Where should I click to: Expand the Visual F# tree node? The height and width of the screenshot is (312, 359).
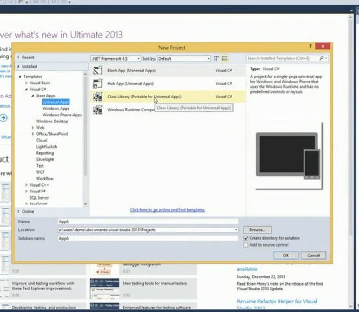[26, 191]
